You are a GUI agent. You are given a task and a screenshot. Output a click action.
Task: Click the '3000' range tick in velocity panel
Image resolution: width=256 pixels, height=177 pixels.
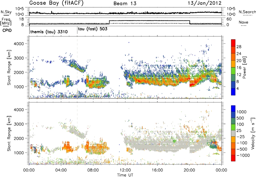[19, 124]
